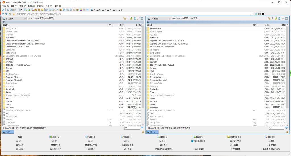Open 编辑 (E) menu
The width and height of the screenshot is (291, 156).
click(14, 6)
